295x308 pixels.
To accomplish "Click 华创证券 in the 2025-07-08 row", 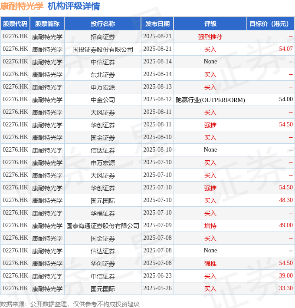I will [102, 263].
